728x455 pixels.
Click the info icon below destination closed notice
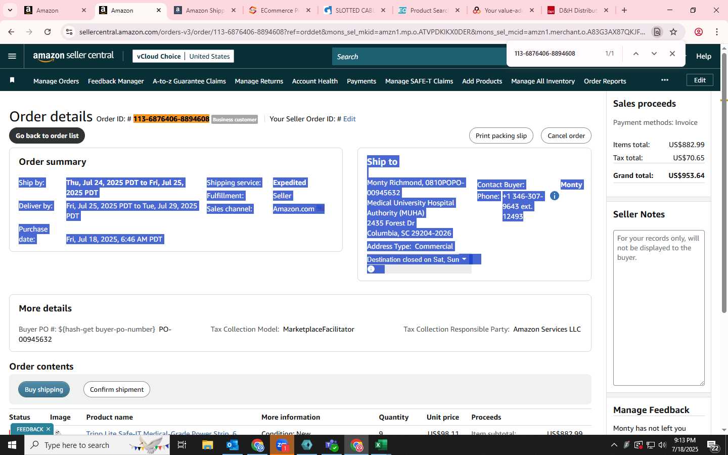click(371, 269)
